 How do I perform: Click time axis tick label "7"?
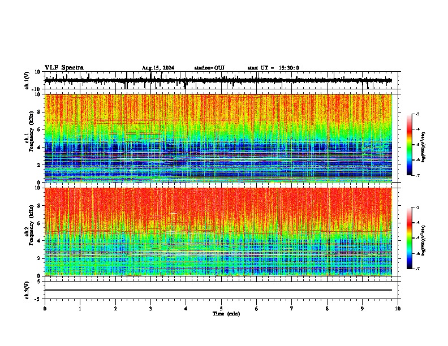[x=292, y=309]
